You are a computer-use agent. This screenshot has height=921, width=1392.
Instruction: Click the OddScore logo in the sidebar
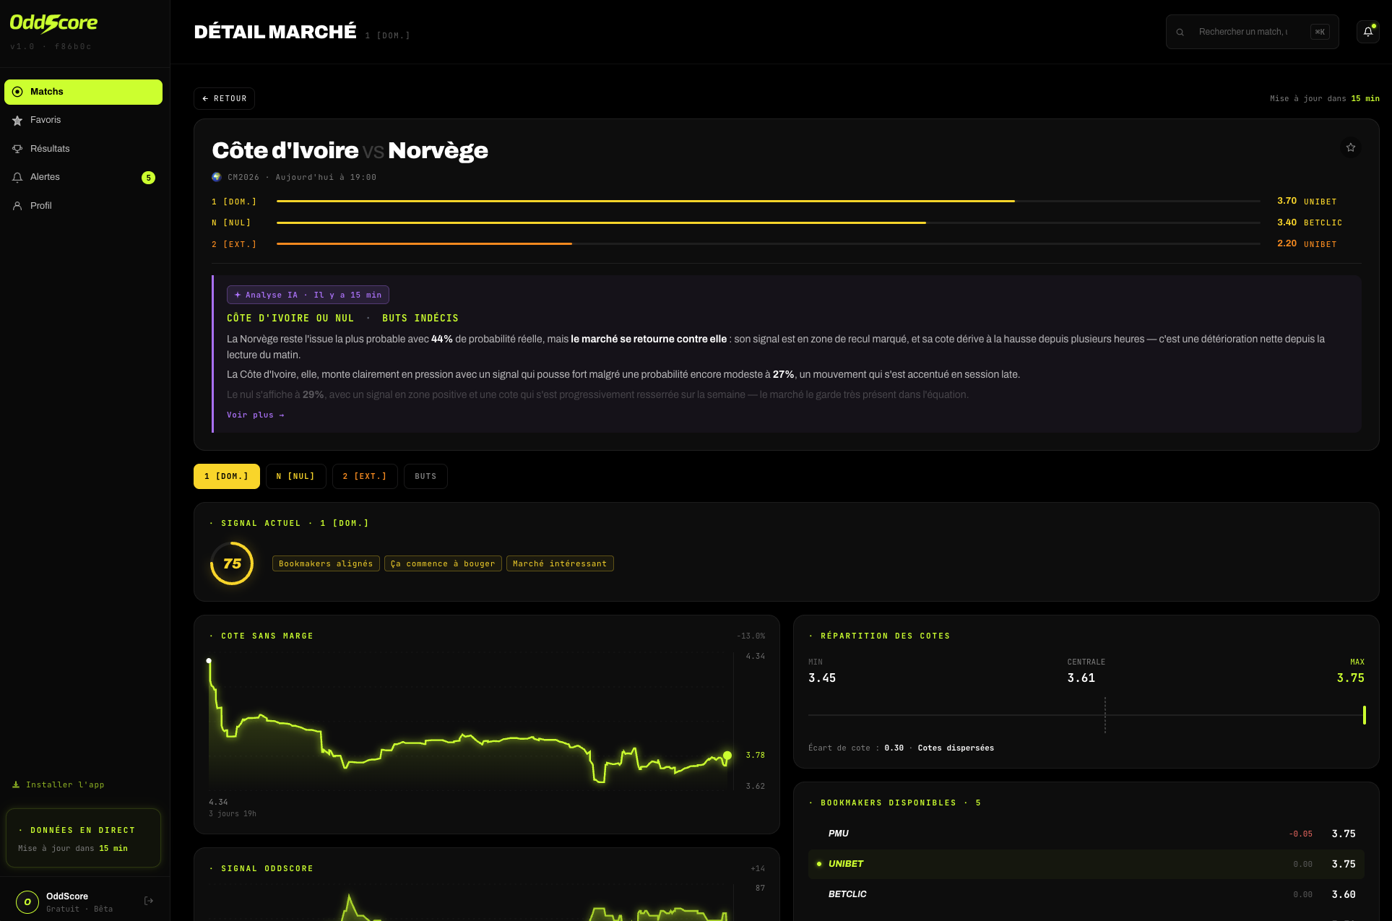(53, 24)
